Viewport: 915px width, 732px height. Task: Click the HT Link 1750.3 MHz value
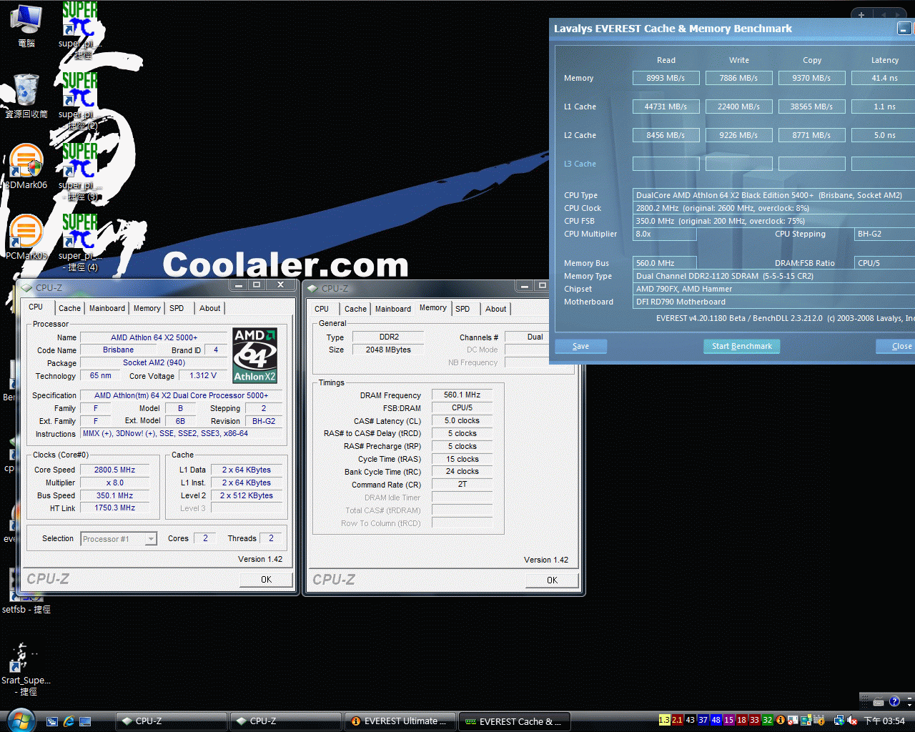coord(114,508)
